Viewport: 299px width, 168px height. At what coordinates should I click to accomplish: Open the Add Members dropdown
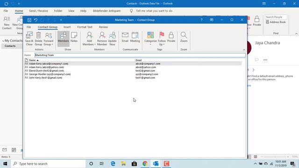pyautogui.click(x=89, y=39)
